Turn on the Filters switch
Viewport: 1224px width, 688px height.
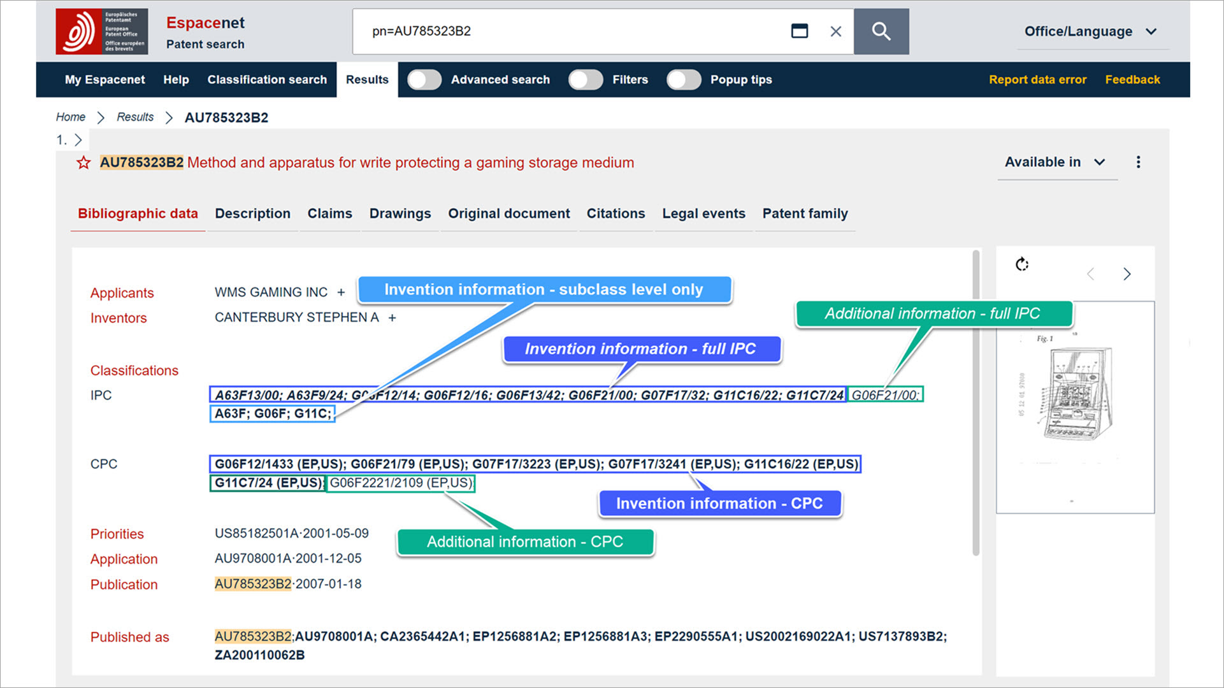click(586, 80)
